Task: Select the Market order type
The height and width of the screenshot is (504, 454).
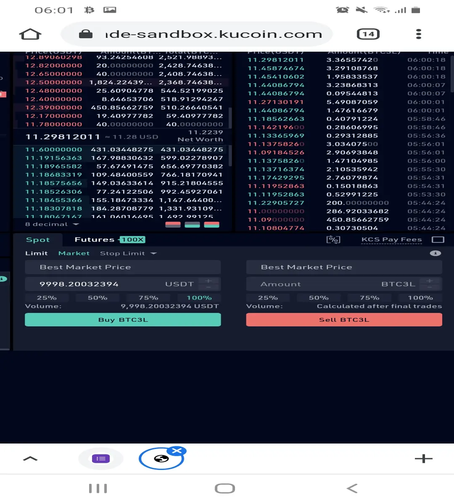Action: click(x=74, y=253)
